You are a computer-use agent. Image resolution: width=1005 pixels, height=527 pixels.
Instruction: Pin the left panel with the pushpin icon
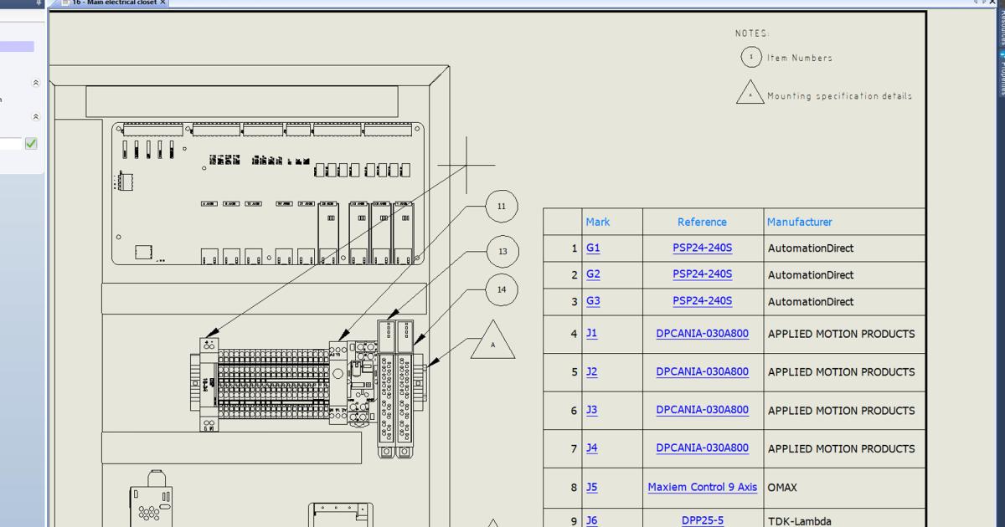39,3
